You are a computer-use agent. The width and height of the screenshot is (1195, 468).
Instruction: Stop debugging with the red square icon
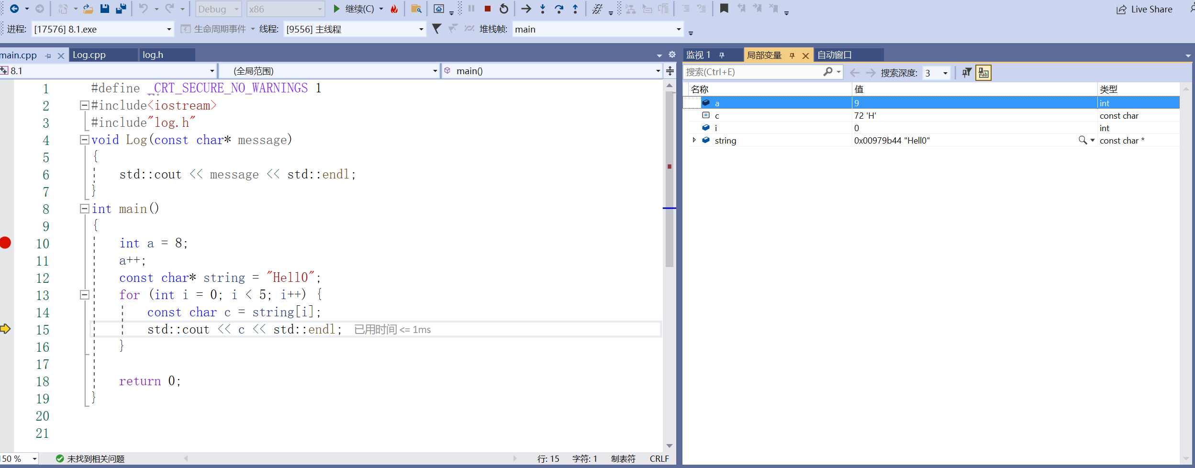point(488,9)
